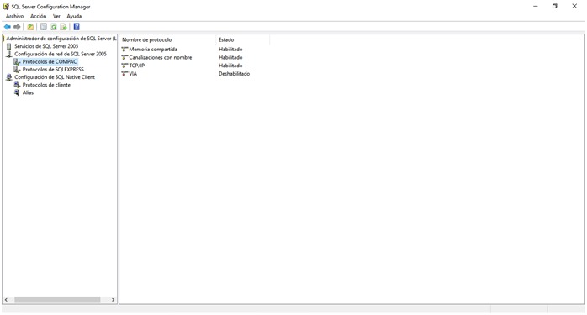Select Protocolos de SQLEXPRESS in tree

(53, 70)
